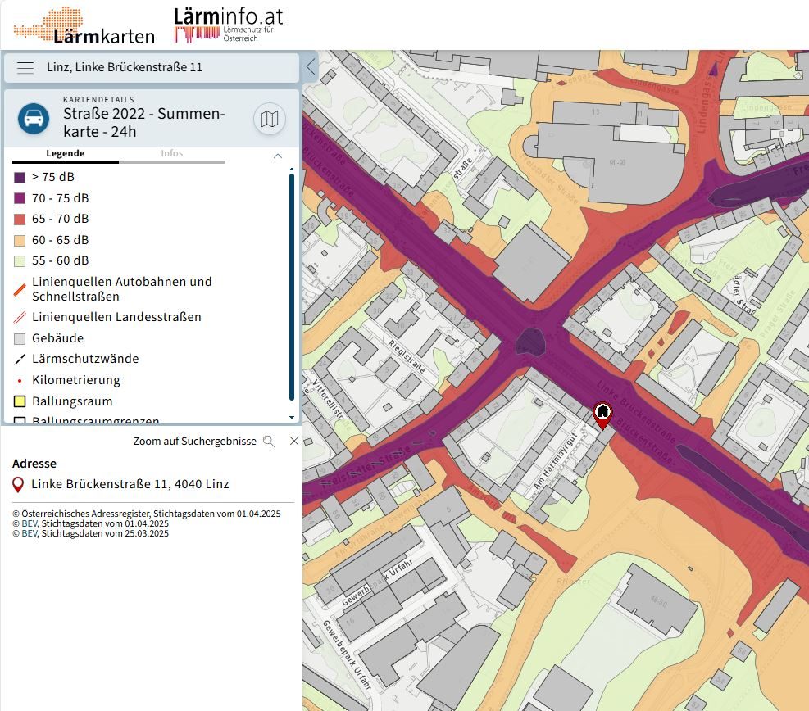Click the 70 - 75 dB color swatch
Viewport: 809px width, 711px height.
click(x=20, y=198)
